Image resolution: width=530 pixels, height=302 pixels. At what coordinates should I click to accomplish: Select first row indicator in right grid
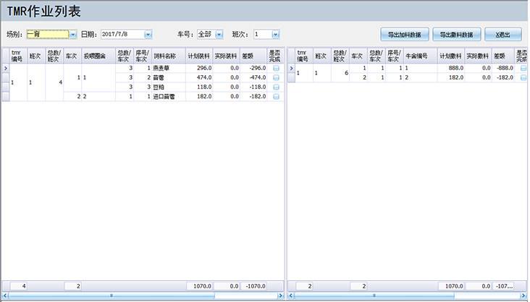point(292,68)
